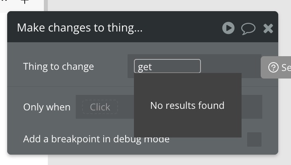The image size is (291, 165).
Task: Click the 'Add a breakpoint in debug mode' label
Action: [96, 139]
